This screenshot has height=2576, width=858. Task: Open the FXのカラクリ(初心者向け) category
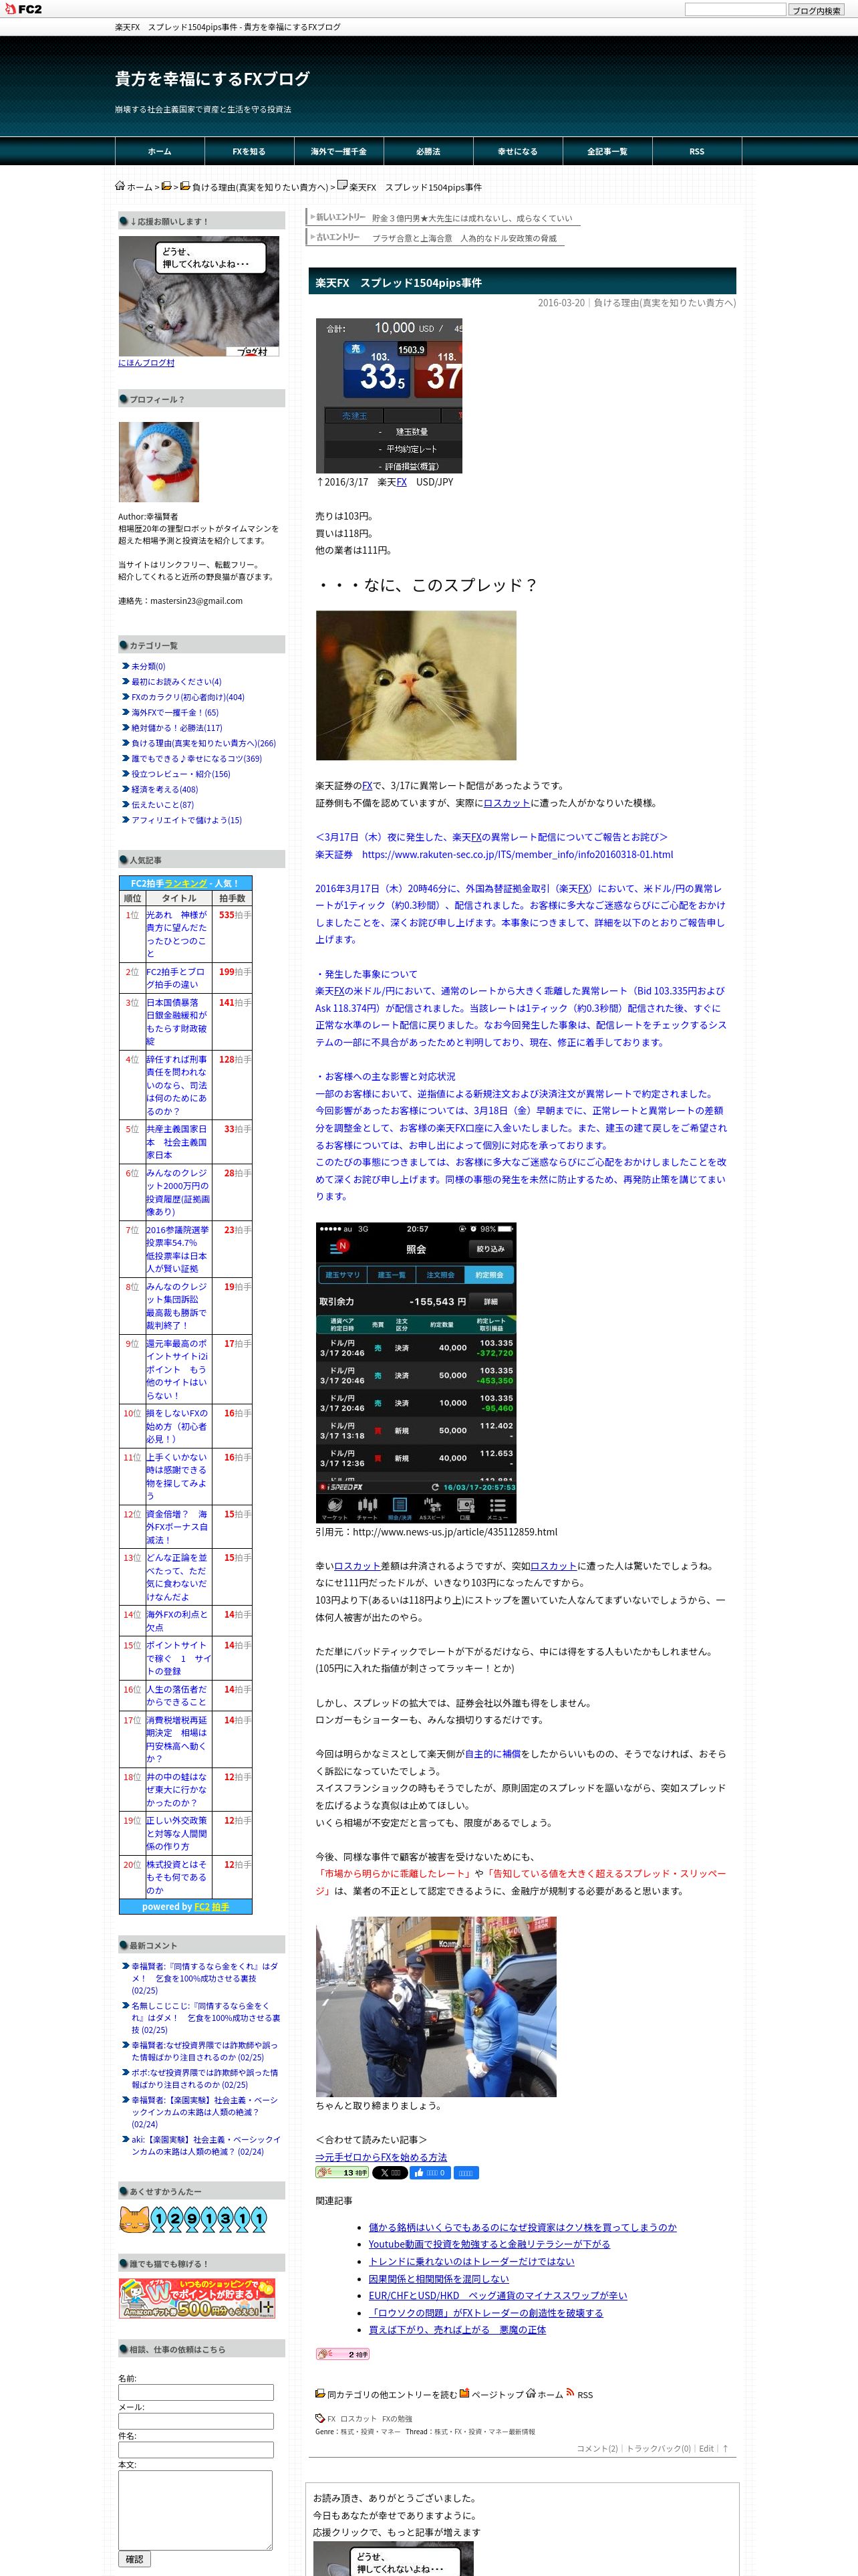188,697
